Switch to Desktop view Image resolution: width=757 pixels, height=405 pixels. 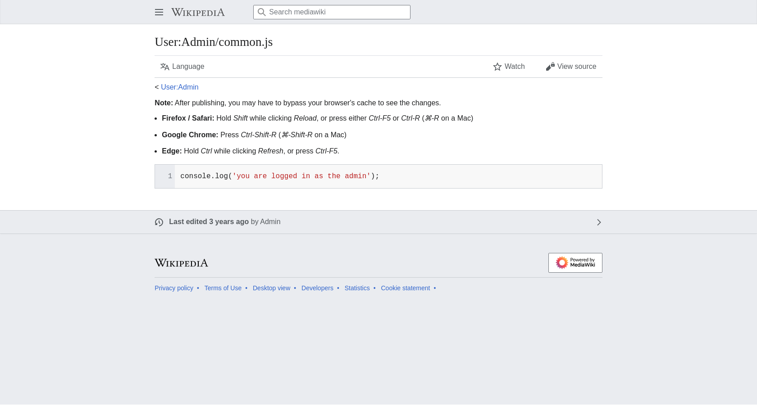272,288
